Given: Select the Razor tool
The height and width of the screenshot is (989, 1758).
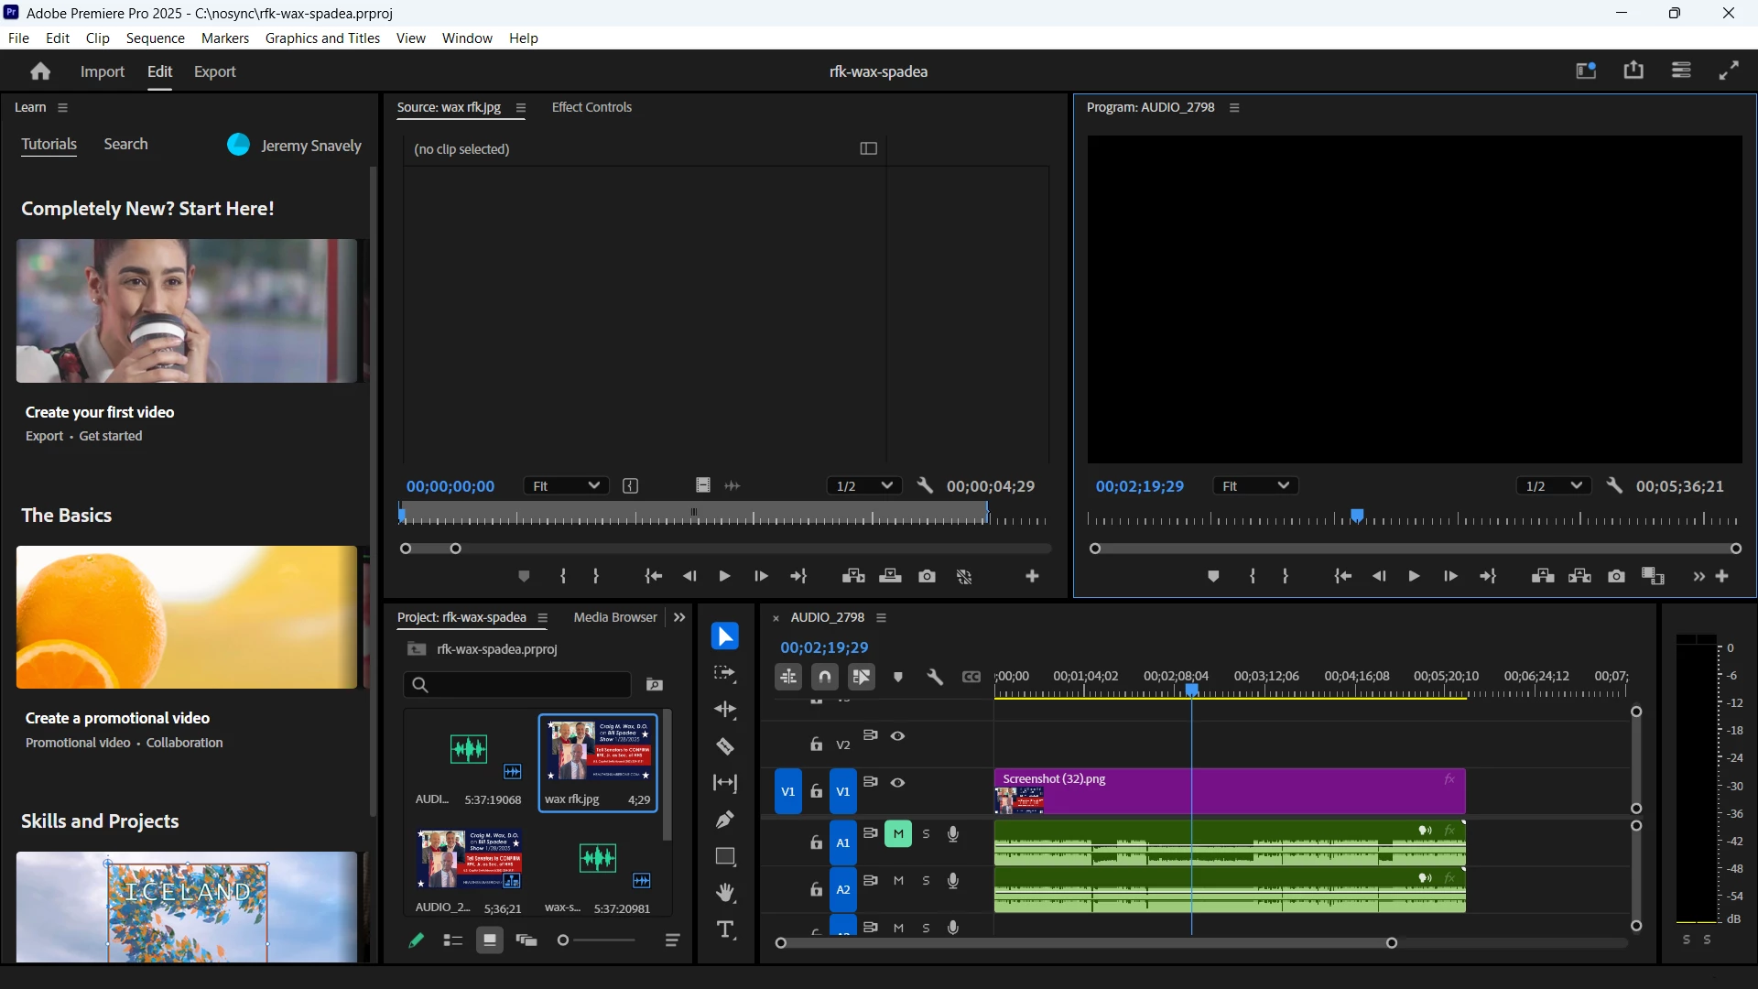Looking at the screenshot, I should (x=725, y=746).
